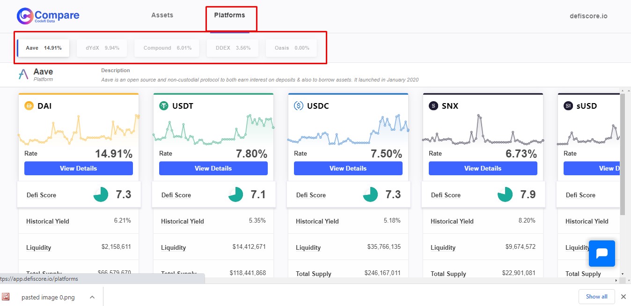Viewport: 631px width, 306px height.
Task: Select the Aave platform tab
Action: click(43, 48)
